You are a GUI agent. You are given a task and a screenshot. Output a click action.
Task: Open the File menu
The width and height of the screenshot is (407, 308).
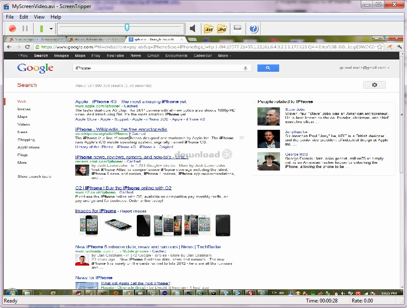[10, 17]
